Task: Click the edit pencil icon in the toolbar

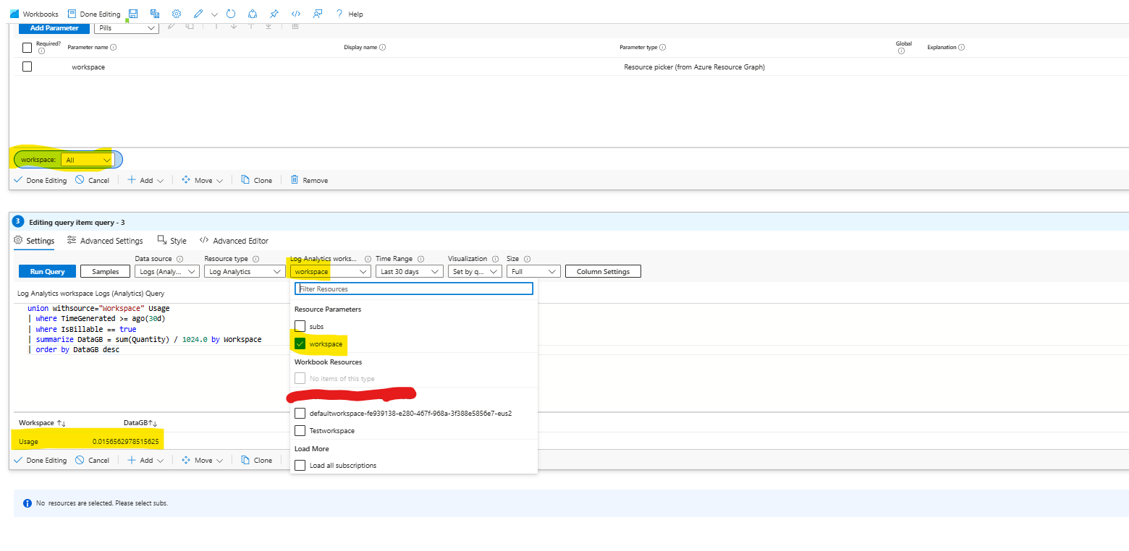Action: pyautogui.click(x=197, y=13)
